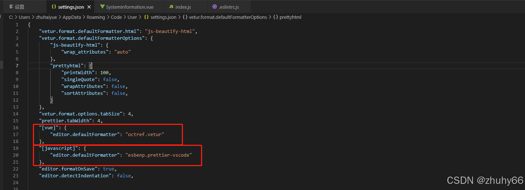Viewport: 525px width, 190px height.
Task: Click the false value after "sortAttributes"
Action: point(118,93)
